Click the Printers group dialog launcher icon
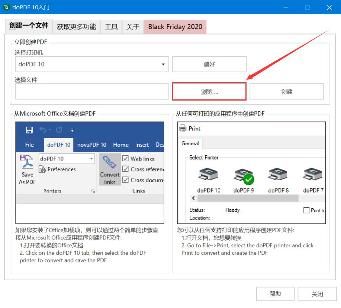The width and height of the screenshot is (341, 308). [93, 191]
